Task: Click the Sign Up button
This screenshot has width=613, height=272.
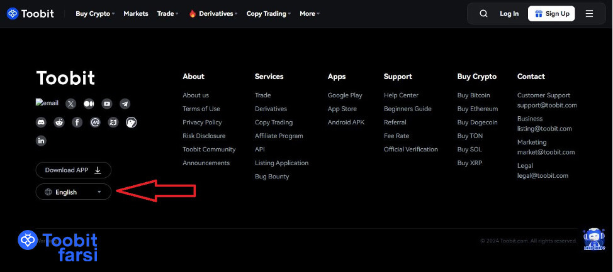Action: pyautogui.click(x=551, y=13)
